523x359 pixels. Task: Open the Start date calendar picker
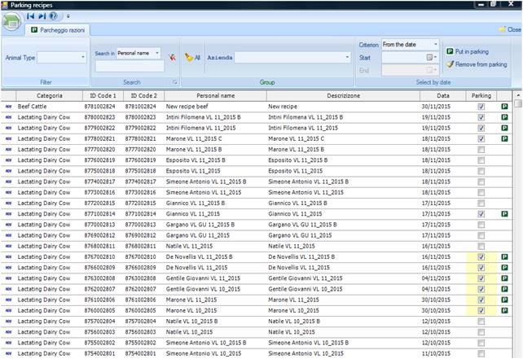[431, 57]
